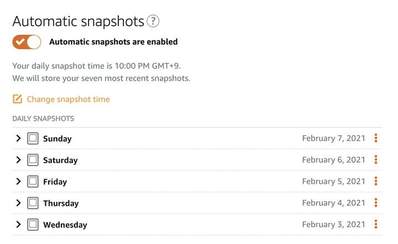The image size is (398, 244).
Task: Click the Thursday snapshot label
Action: pyautogui.click(x=61, y=203)
